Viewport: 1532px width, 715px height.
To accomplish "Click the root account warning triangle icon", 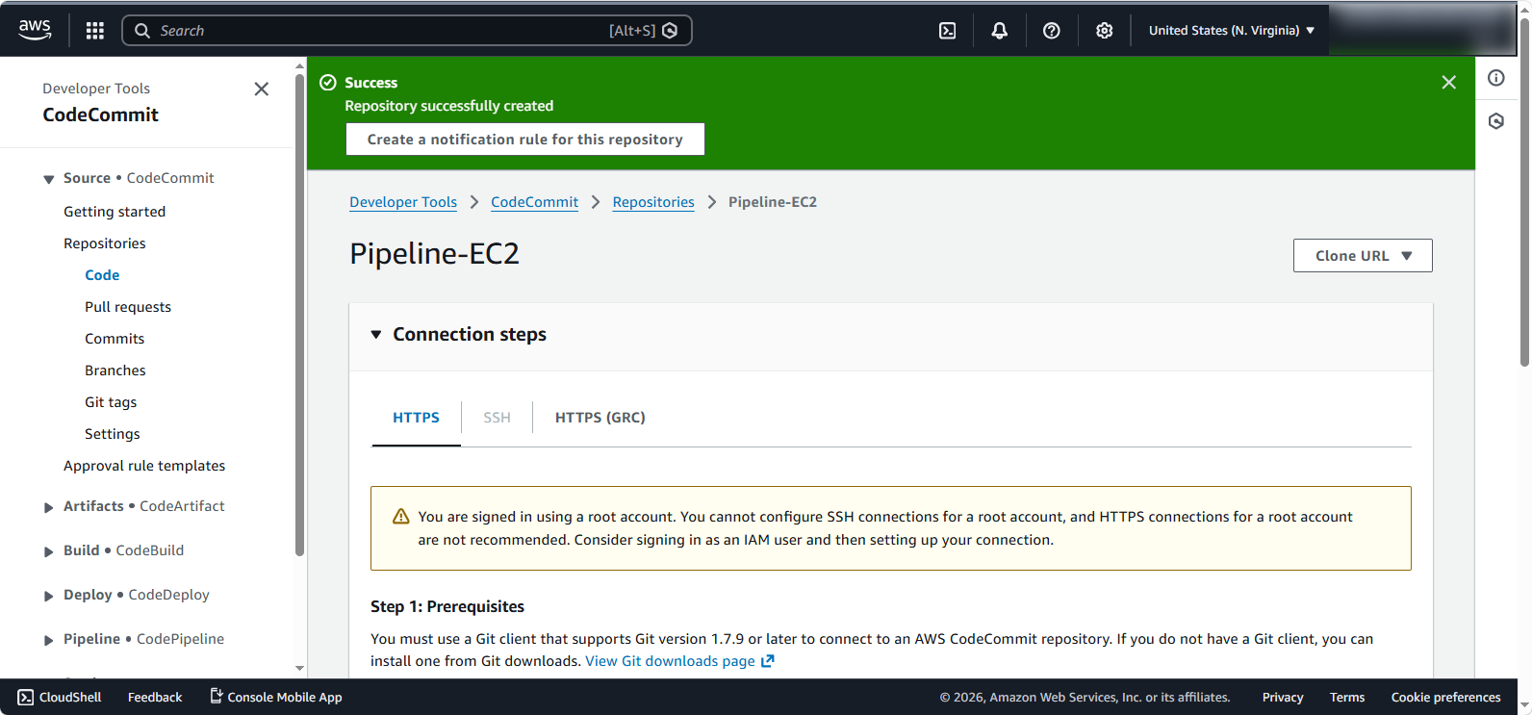I will [401, 517].
